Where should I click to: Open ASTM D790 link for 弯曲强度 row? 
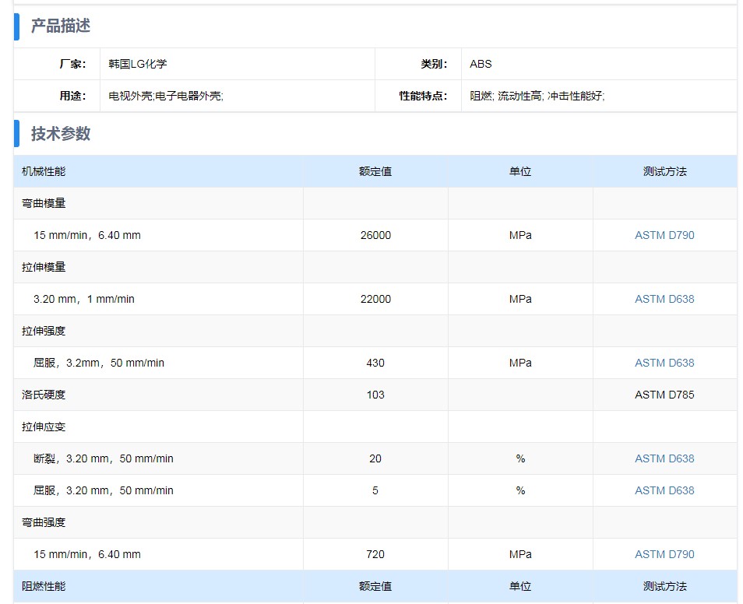[x=664, y=554]
